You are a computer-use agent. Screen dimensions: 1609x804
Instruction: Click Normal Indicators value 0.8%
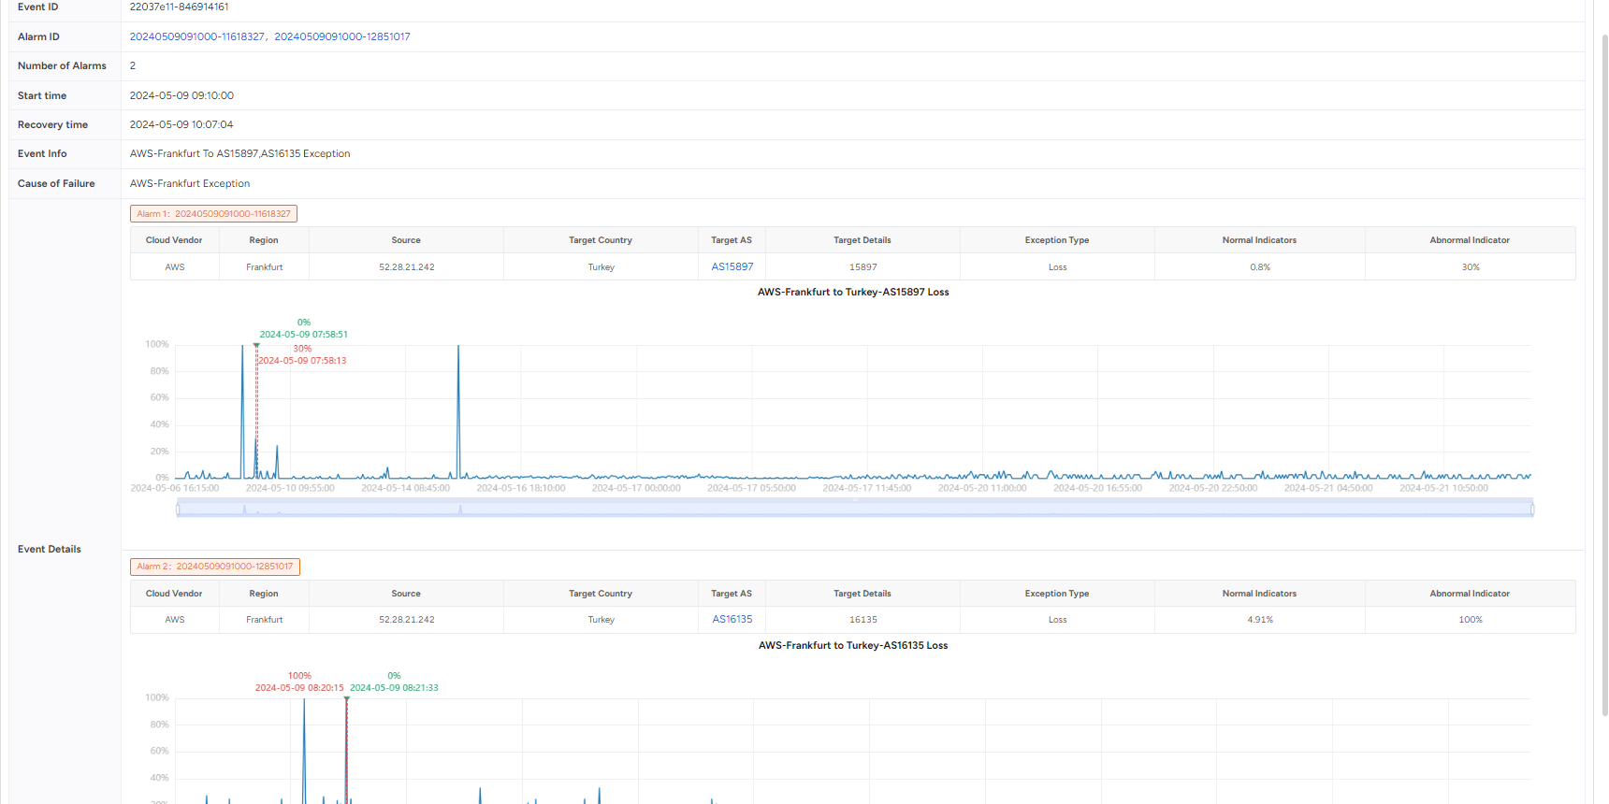click(x=1260, y=267)
